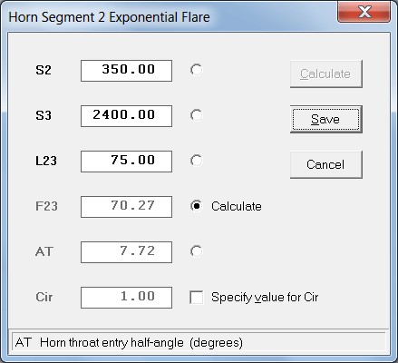
Task: Edit the S2 value field 350.00
Action: tap(126, 71)
